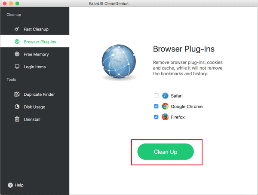Open Help at the sidebar bottom
The height and width of the screenshot is (195, 258).
[15, 185]
